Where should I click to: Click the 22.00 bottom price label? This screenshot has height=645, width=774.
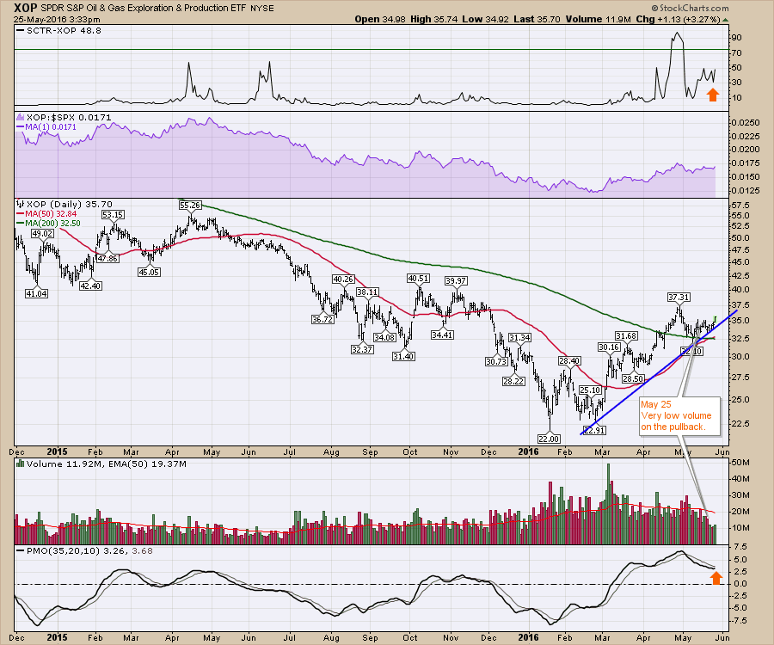(x=549, y=439)
